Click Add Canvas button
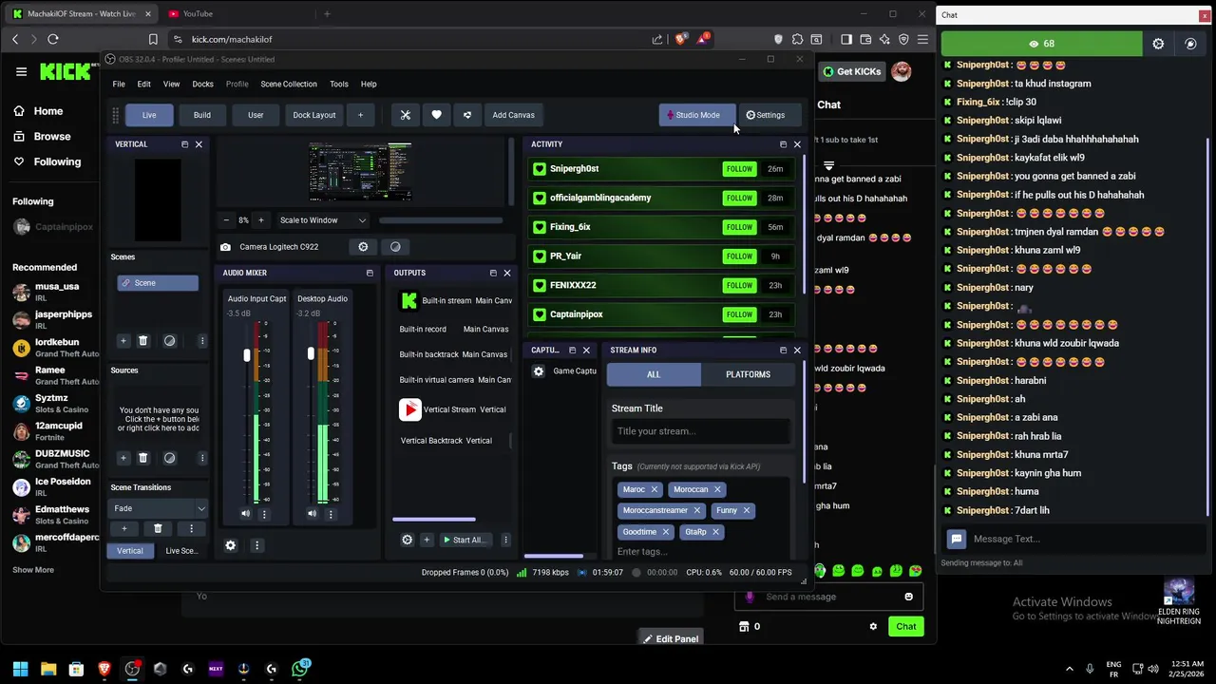 (513, 115)
